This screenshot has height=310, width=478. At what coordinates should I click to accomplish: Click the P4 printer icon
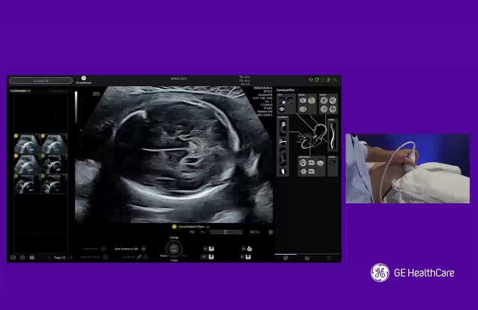(x=250, y=249)
